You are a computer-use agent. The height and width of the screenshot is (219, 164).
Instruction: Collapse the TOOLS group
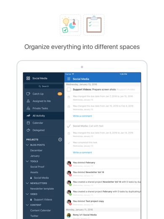27,161
